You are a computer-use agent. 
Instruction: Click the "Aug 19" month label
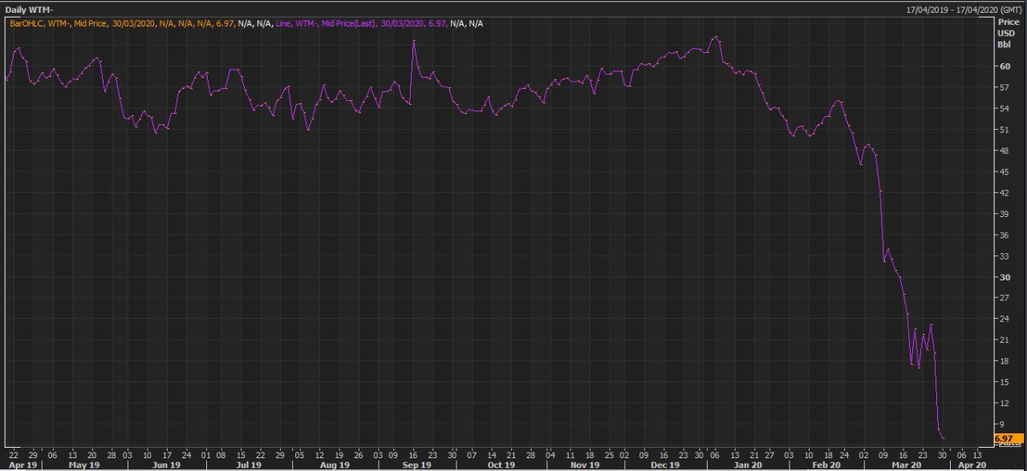coord(334,465)
